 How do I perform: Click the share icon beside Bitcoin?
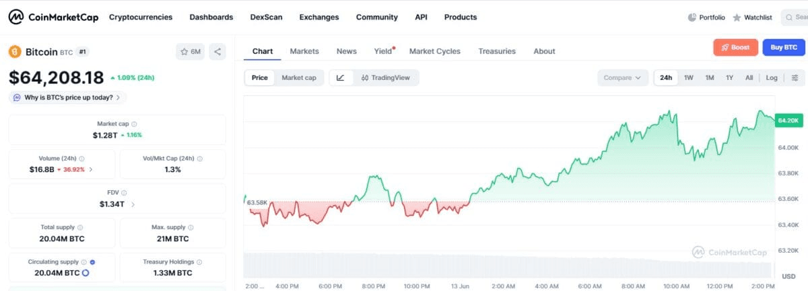click(x=217, y=51)
